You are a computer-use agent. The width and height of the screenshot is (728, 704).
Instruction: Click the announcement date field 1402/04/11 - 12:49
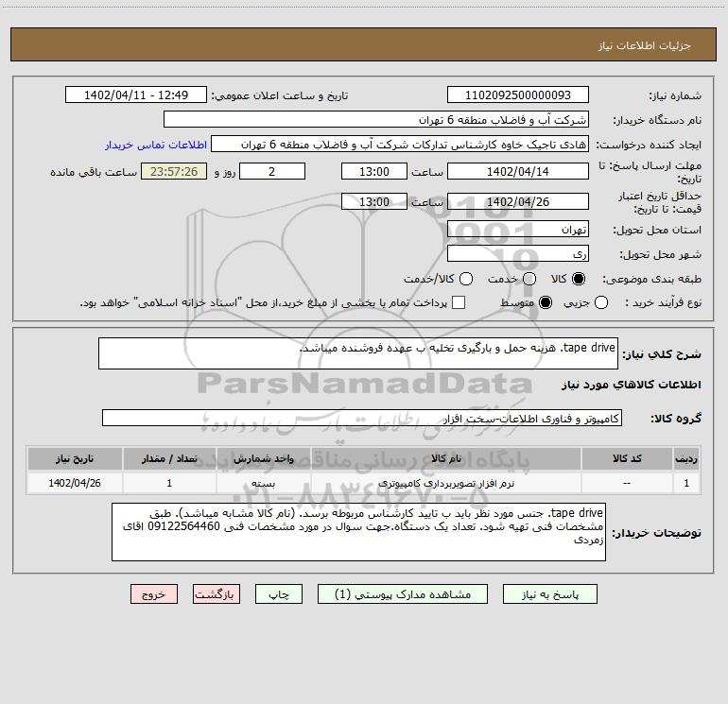coord(136,95)
